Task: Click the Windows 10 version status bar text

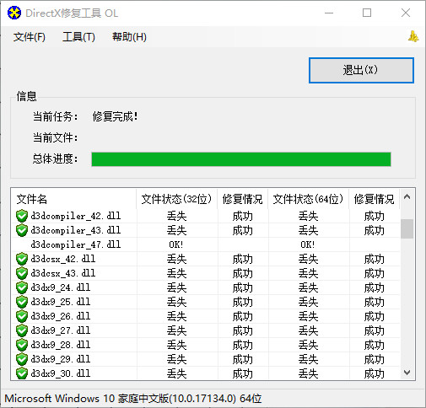Action: pos(133,399)
